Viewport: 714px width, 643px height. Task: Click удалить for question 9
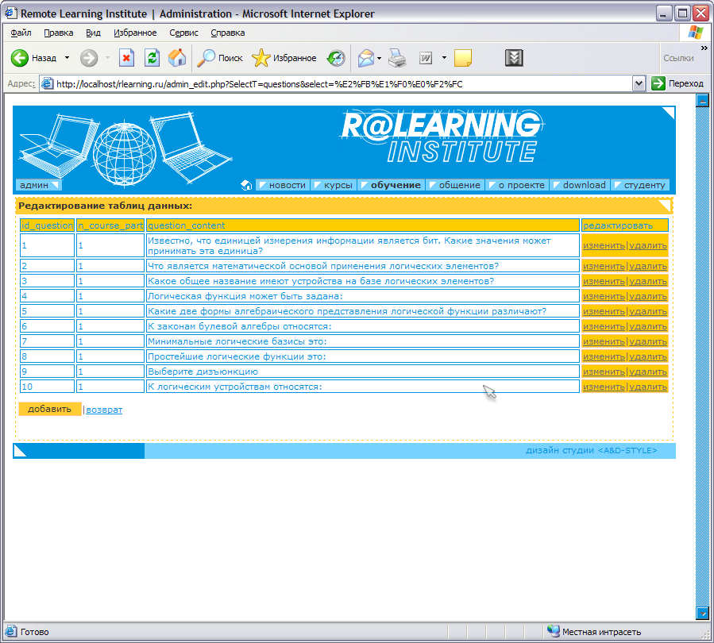648,372
